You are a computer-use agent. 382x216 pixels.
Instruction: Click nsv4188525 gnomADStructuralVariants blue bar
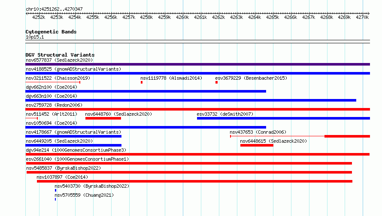[197, 73]
